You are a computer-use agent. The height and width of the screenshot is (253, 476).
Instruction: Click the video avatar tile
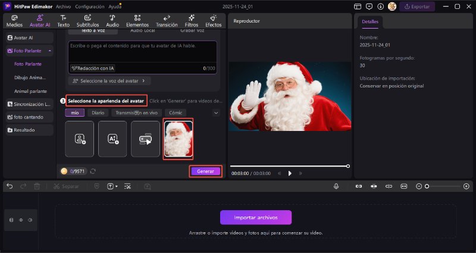[145, 139]
